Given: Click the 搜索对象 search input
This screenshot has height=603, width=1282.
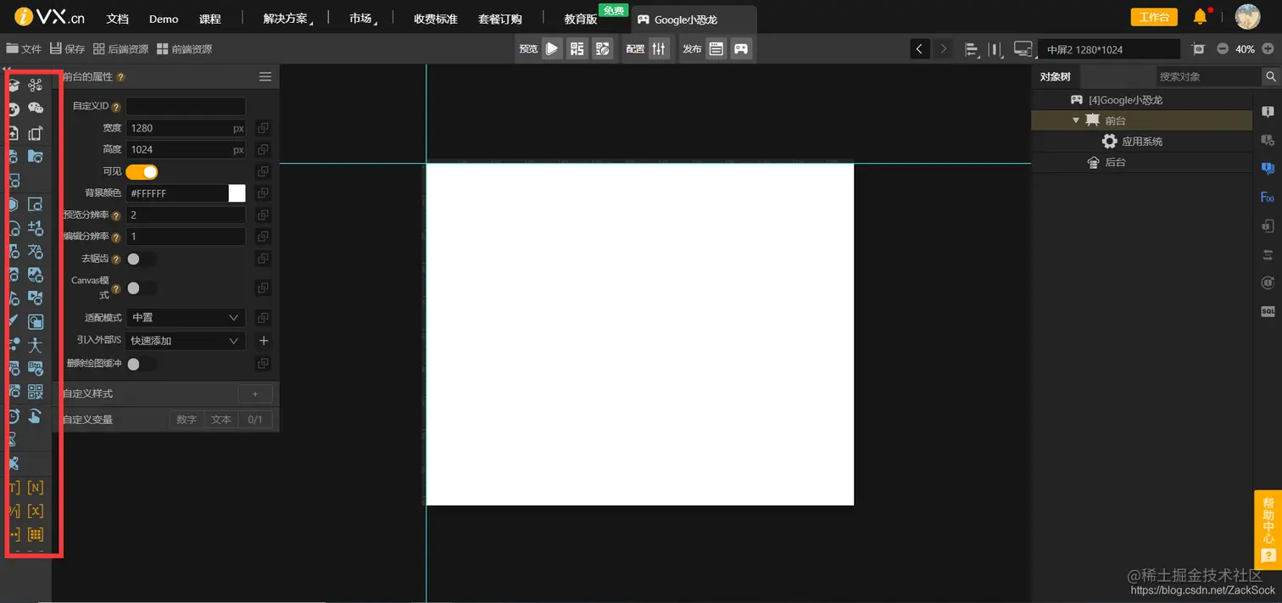Looking at the screenshot, I should pyautogui.click(x=1208, y=76).
